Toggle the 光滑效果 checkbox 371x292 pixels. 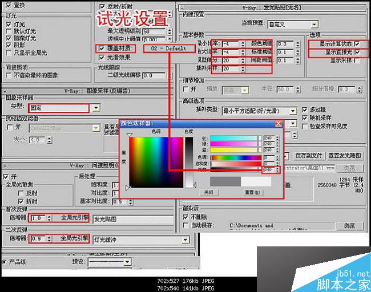click(102, 57)
